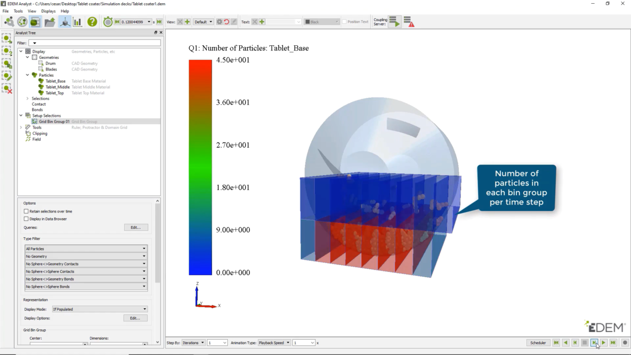631x355 pixels.
Task: Skip to last frame in playback controls
Action: [x=613, y=342]
